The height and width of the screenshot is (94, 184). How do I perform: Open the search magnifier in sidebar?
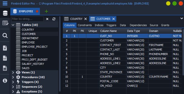[x=5, y=35]
